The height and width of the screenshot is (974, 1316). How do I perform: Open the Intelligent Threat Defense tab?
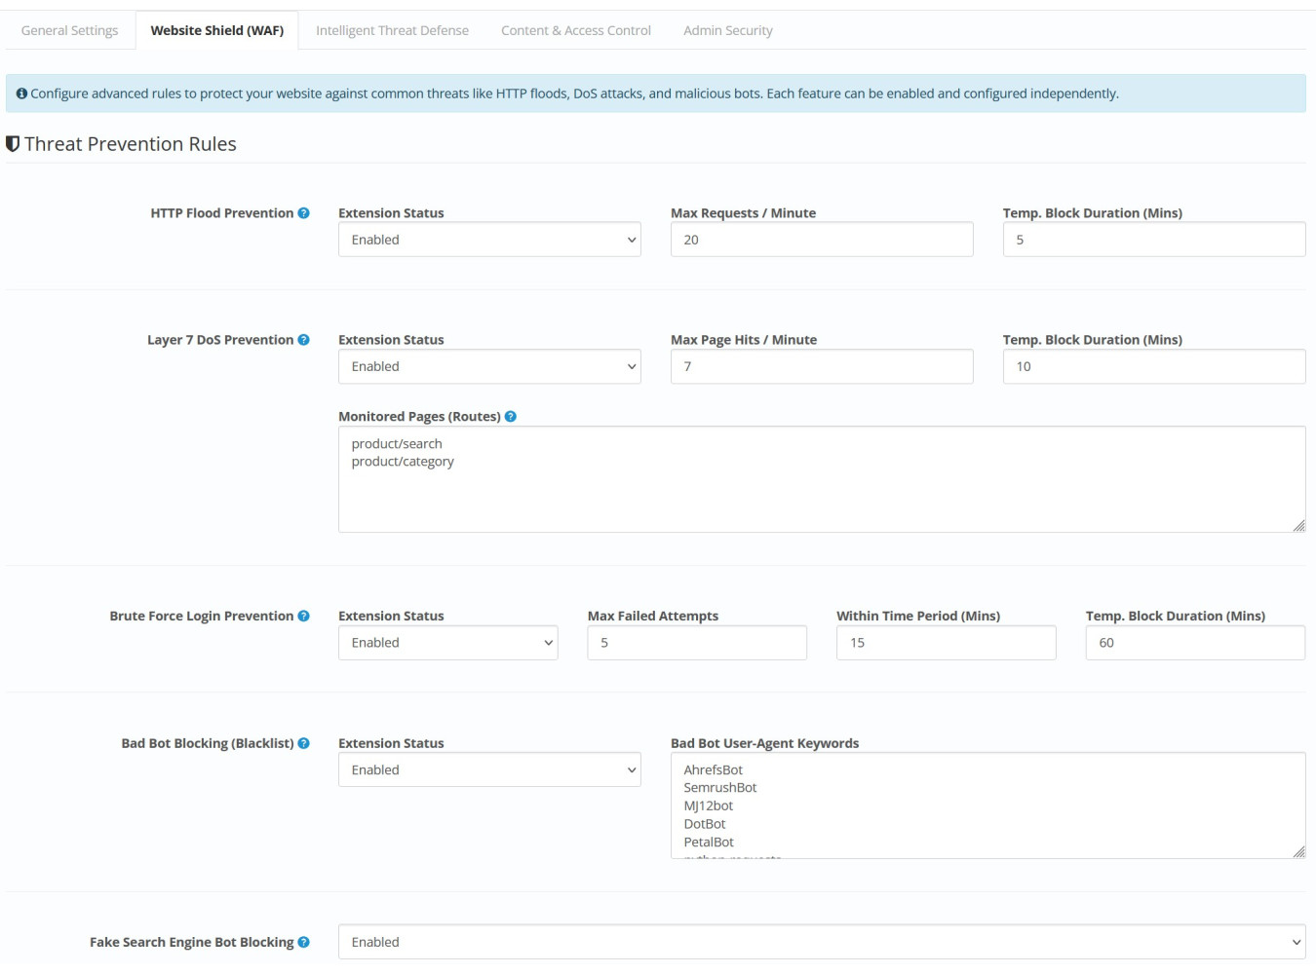[392, 30]
